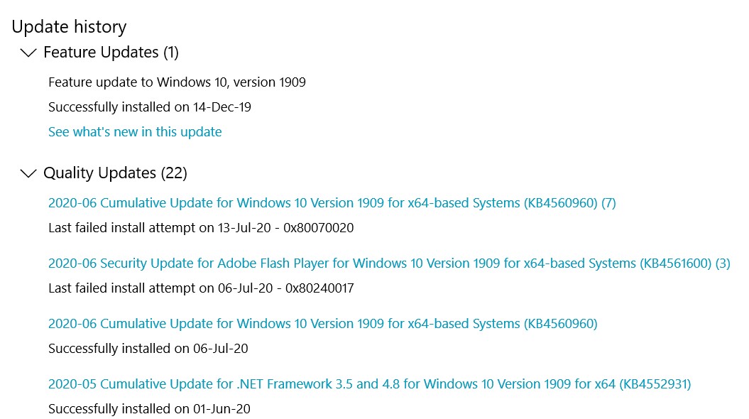Screen dimensions: 749x419
Task: Open the KB4560960 update link without the (7) count
Action: coord(322,324)
